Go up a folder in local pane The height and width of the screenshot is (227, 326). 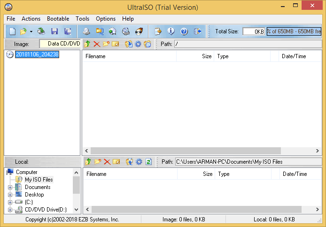pos(88,162)
